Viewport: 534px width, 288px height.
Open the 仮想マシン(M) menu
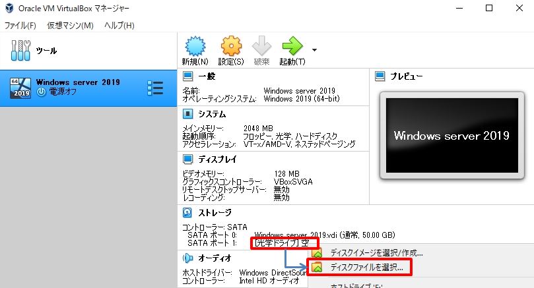70,26
